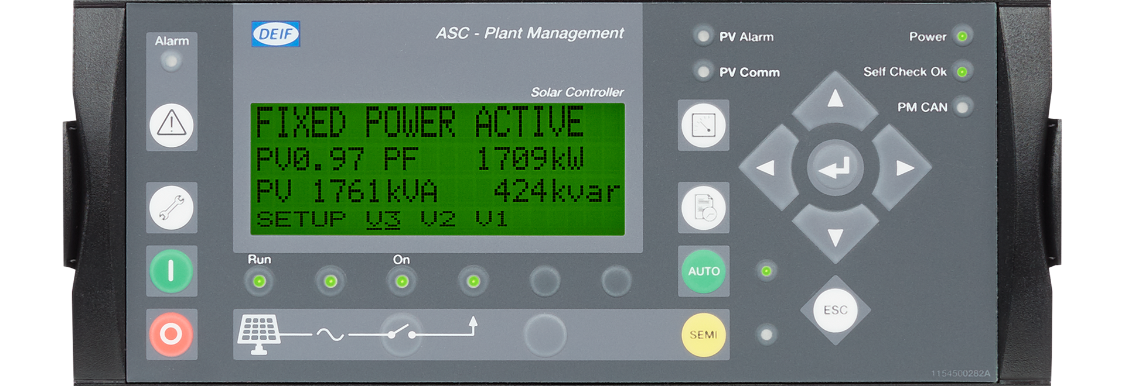This screenshot has height=386, width=1125.
Task: Click the LED beside the AUTO button
Action: tap(766, 271)
